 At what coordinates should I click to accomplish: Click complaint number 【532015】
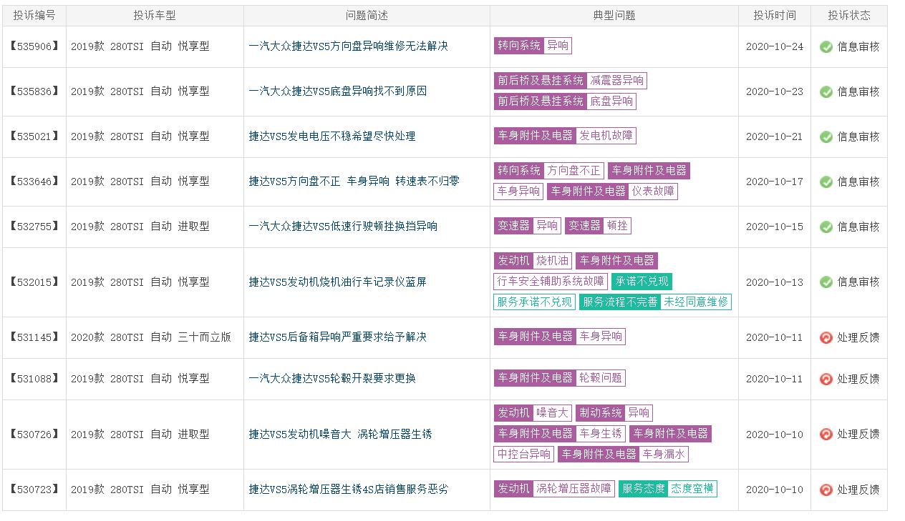click(34, 282)
